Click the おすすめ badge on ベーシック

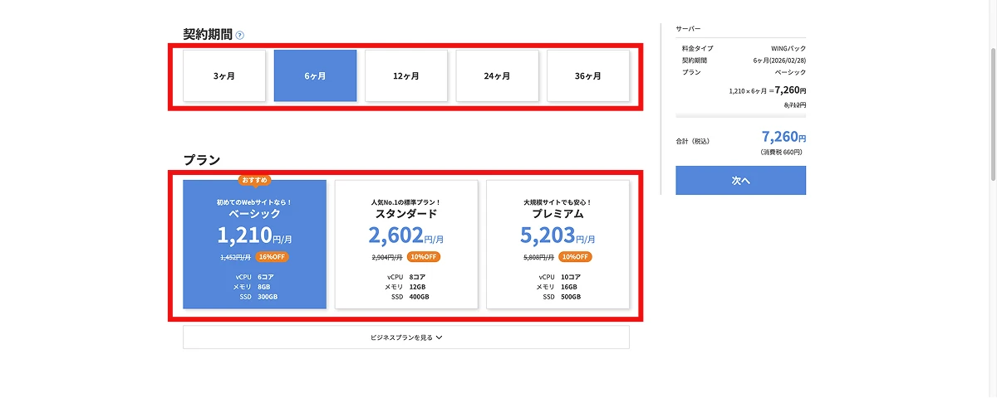[x=255, y=179]
